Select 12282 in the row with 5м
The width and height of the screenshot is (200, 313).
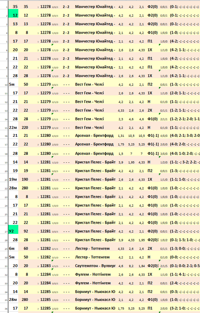coord(45,257)
